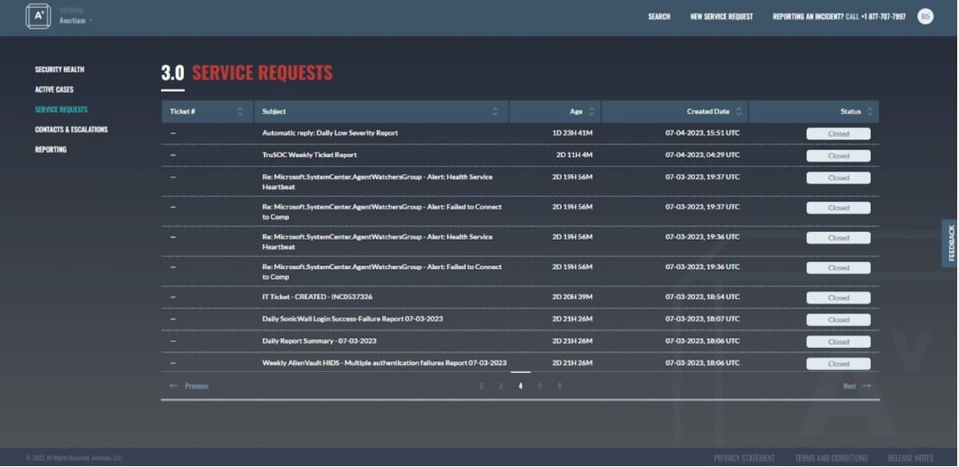The image size is (959, 467).
Task: Open Weekly AlienVault HIDS authentication failures report
Action: point(385,363)
